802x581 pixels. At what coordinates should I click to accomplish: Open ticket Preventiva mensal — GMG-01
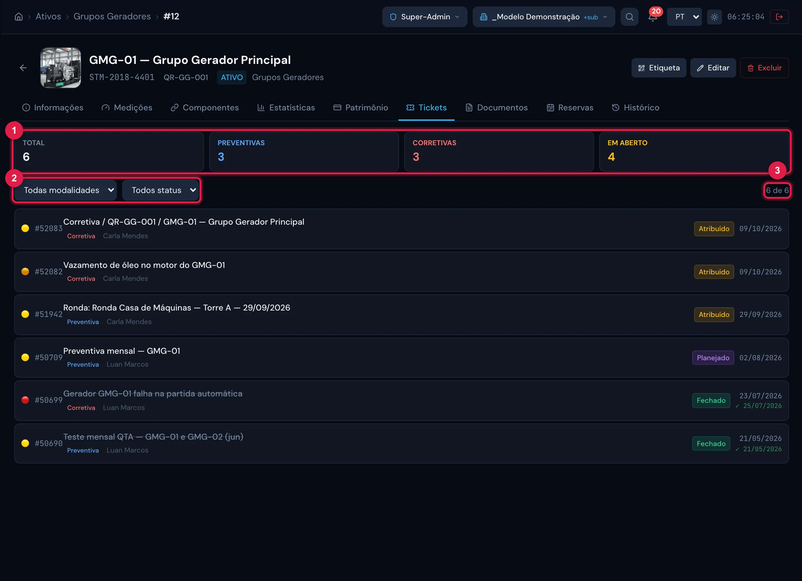(x=401, y=358)
